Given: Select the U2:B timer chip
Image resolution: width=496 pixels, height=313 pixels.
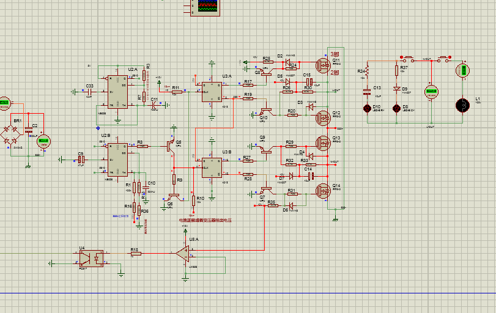Looking at the screenshot, I should pyautogui.click(x=117, y=160).
